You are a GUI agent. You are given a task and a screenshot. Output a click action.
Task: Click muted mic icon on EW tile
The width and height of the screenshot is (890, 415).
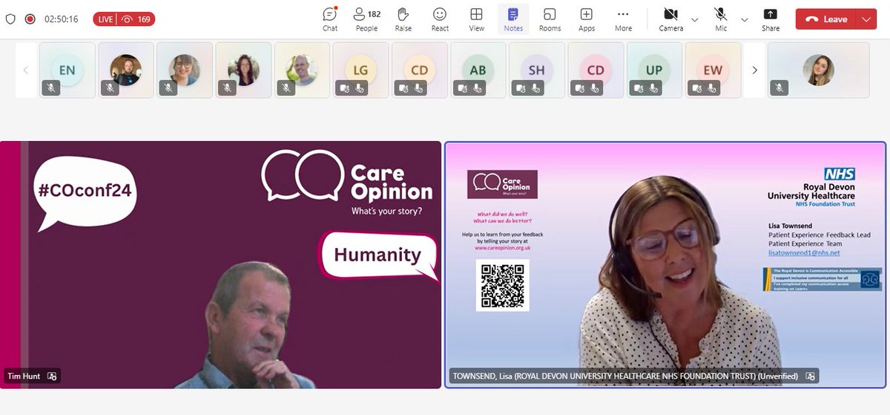(711, 88)
